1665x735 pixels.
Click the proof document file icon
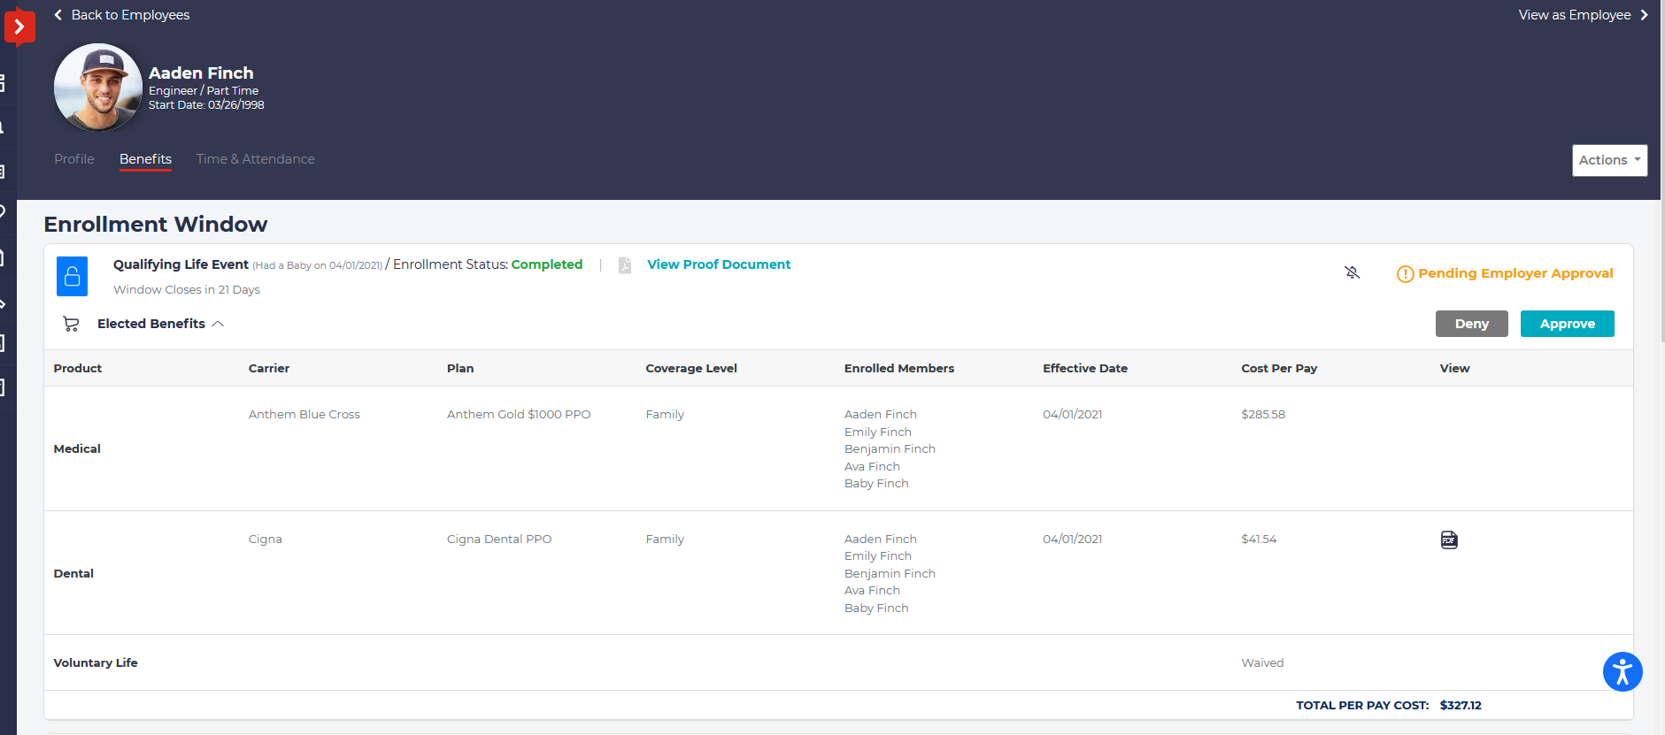click(x=624, y=265)
